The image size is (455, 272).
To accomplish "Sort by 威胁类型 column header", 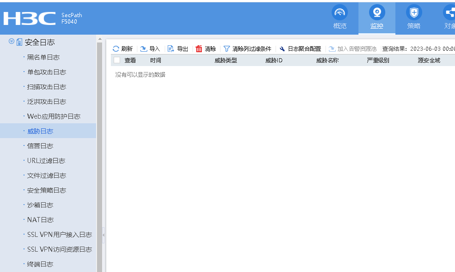I will (226, 60).
